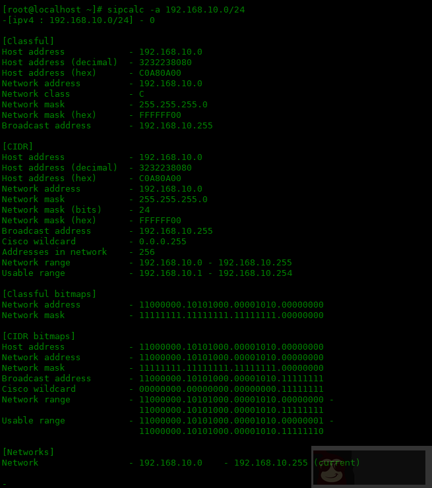432x488 pixels.
Task: Click the "Network mask (bits)" label
Action: click(x=51, y=210)
